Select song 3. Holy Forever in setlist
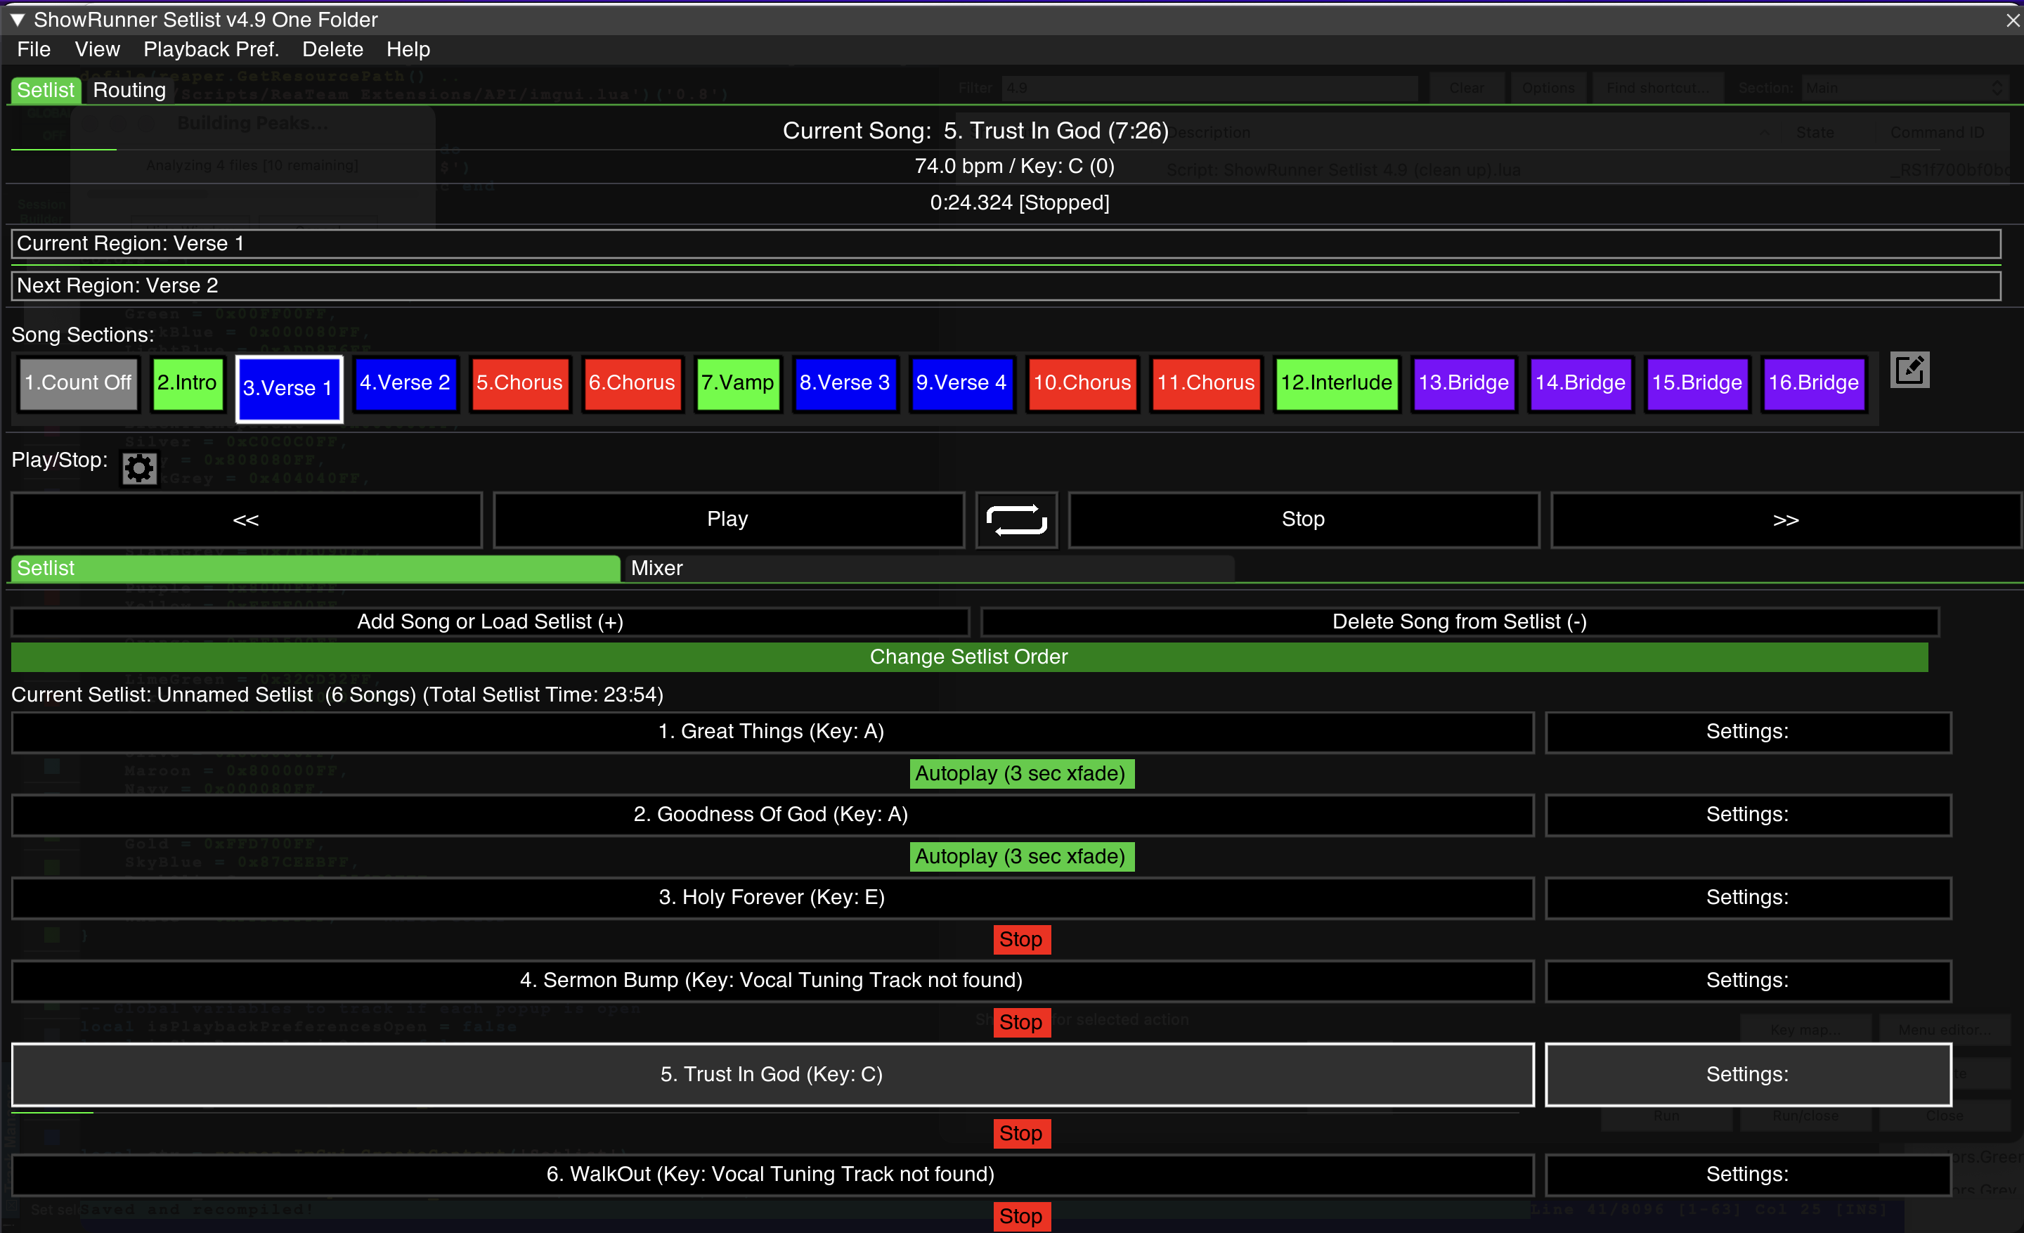 [772, 897]
